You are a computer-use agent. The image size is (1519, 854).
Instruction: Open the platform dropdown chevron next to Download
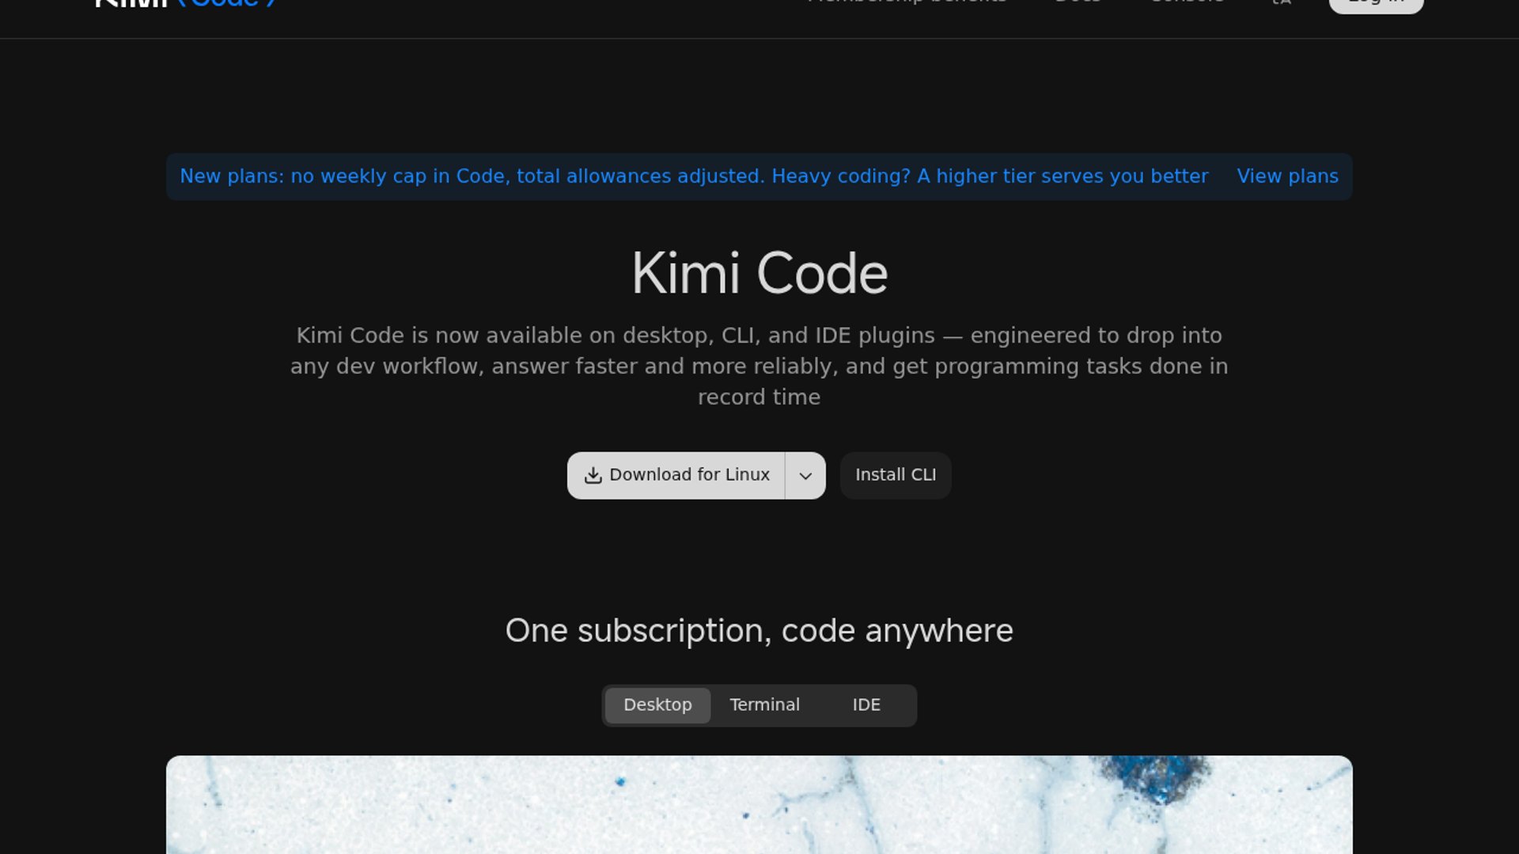pyautogui.click(x=805, y=475)
